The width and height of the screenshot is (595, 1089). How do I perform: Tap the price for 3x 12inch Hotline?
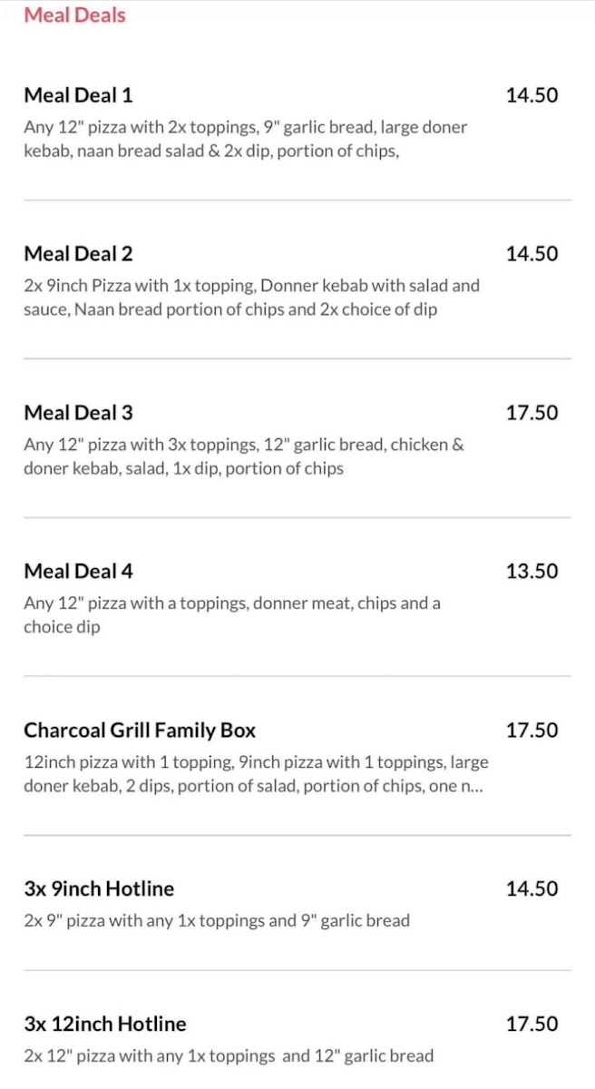coord(532,1025)
